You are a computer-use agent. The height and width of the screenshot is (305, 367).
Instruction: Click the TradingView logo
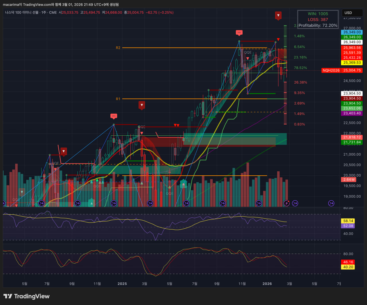coord(26,296)
